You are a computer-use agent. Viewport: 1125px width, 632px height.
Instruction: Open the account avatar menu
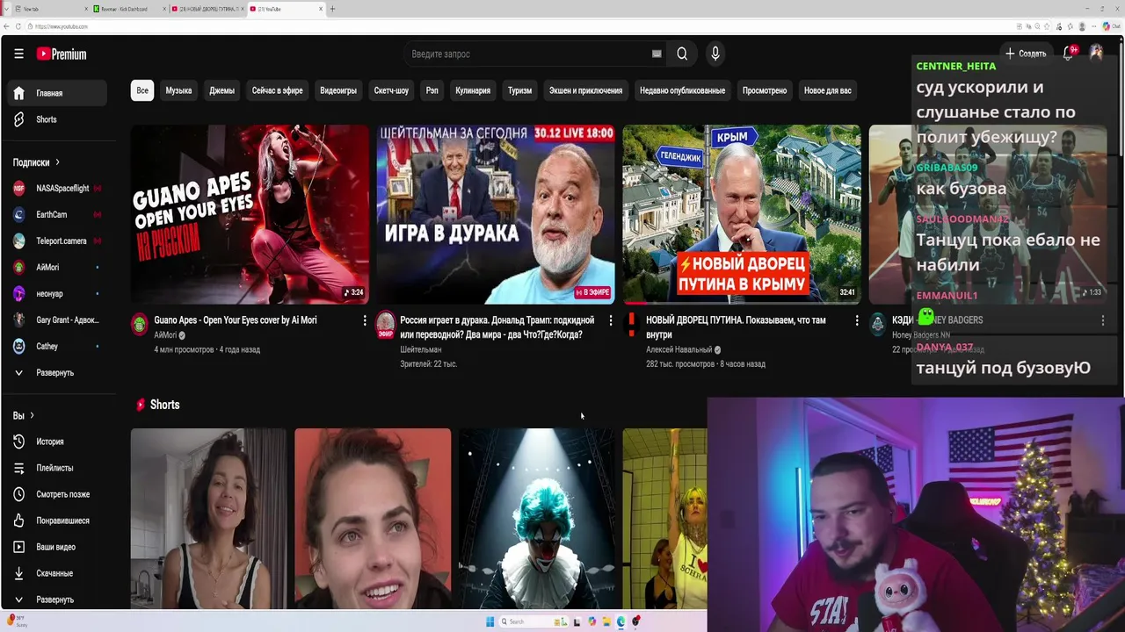pyautogui.click(x=1096, y=54)
